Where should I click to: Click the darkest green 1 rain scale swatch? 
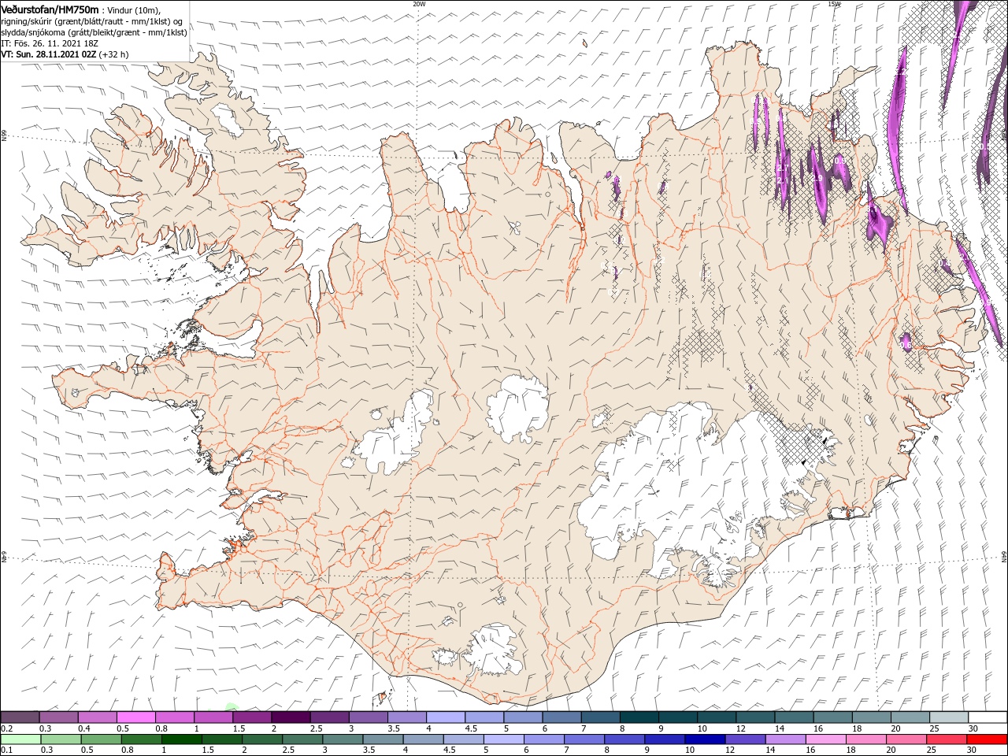181,739
